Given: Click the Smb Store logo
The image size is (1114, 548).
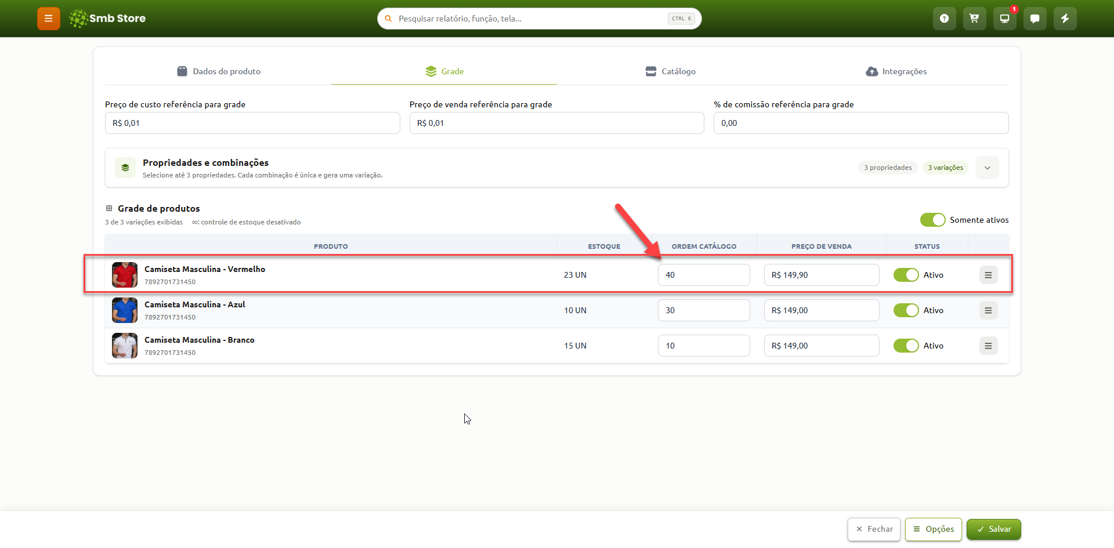Looking at the screenshot, I should click(107, 19).
